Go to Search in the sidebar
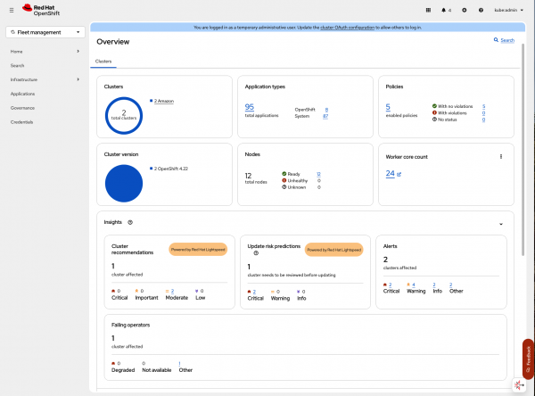The width and height of the screenshot is (535, 396). click(x=17, y=65)
